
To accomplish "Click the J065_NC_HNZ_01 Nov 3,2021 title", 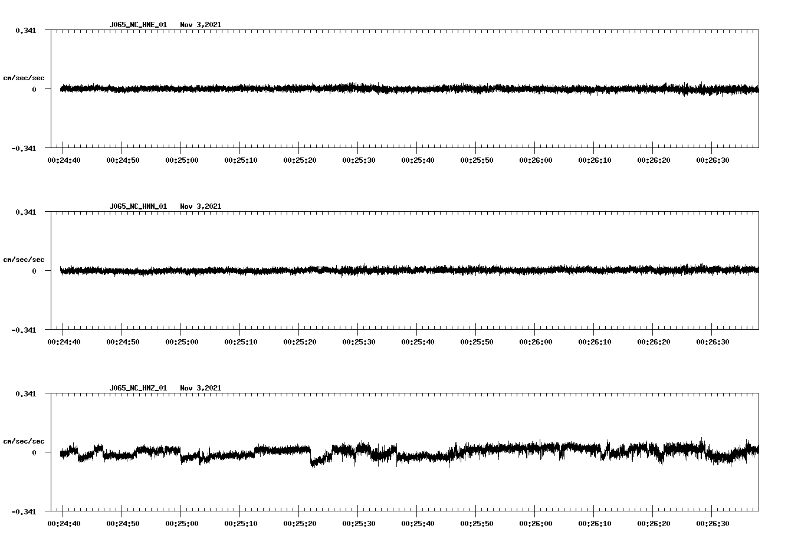I will click(165, 388).
